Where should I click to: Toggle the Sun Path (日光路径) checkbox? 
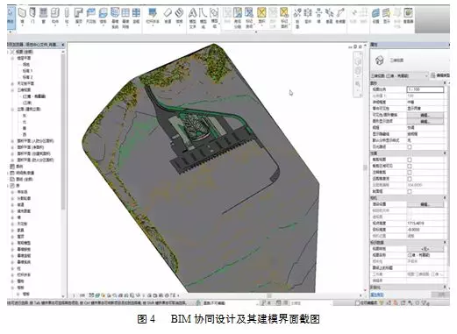click(x=410, y=146)
